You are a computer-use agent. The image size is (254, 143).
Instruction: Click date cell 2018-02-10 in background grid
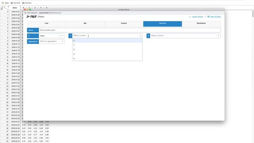15,141
